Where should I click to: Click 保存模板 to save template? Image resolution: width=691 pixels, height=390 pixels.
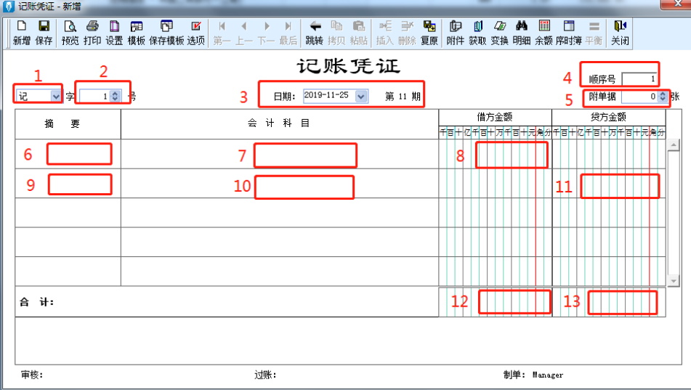[x=166, y=33]
